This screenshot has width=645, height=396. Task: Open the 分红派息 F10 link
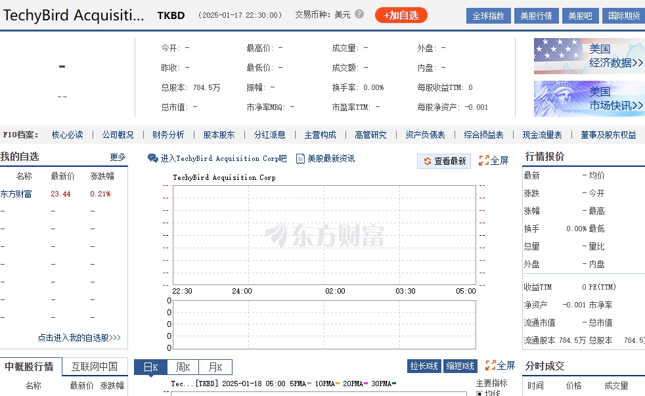[x=269, y=135]
